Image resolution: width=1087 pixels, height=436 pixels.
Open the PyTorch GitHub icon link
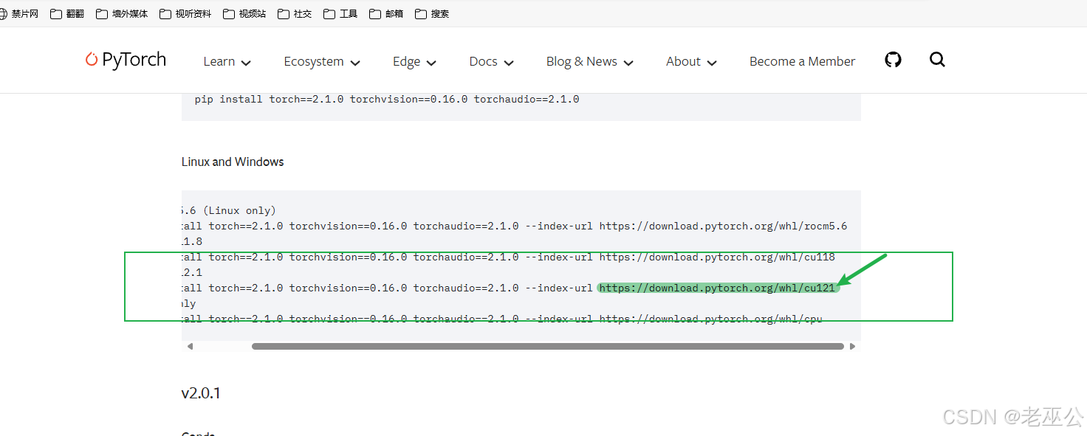click(x=893, y=60)
